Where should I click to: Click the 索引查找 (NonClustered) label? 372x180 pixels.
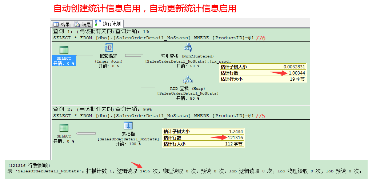tap(187, 56)
